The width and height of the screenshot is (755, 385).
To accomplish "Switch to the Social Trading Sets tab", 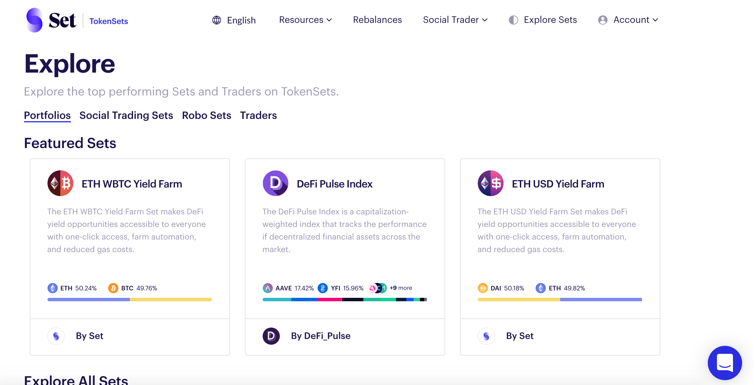I will tap(126, 115).
